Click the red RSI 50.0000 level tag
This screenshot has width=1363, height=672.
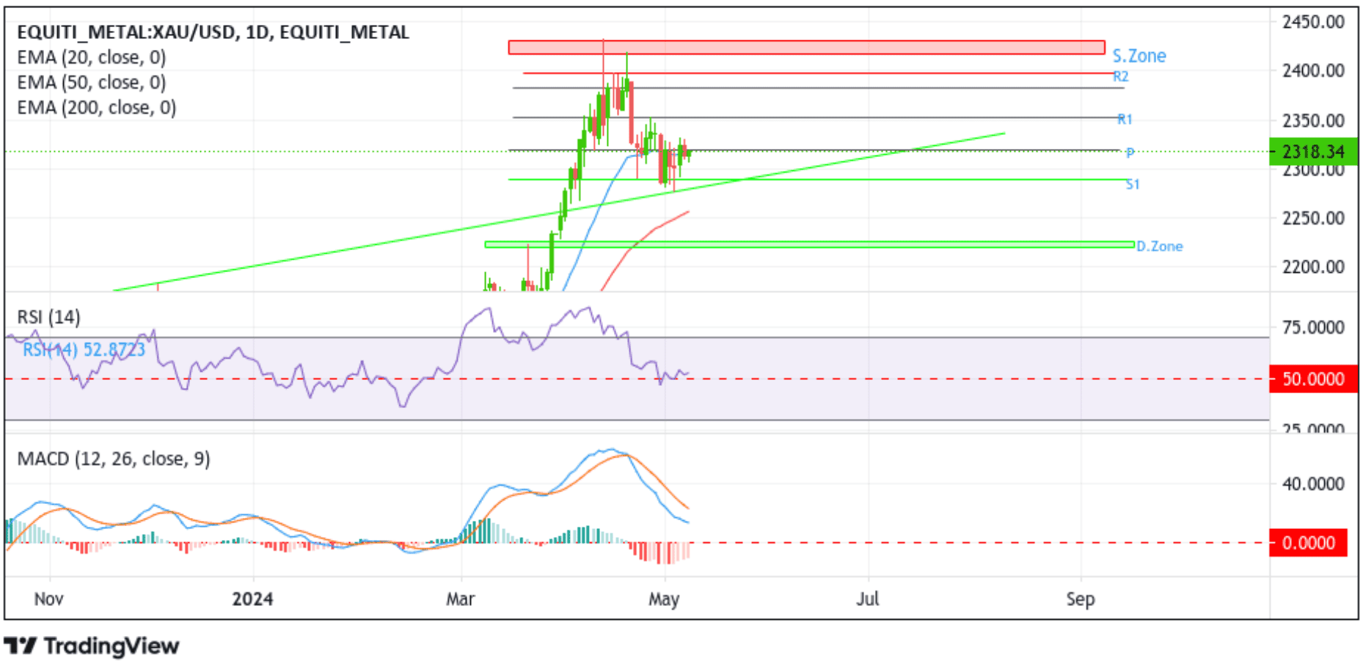click(x=1313, y=379)
